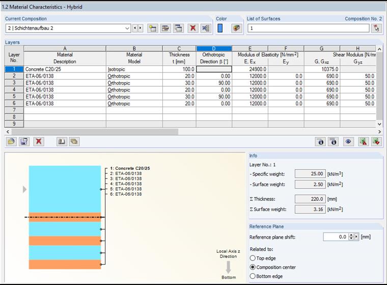Click the List of Surfaces input field
387x285 pixels.
tap(309, 28)
